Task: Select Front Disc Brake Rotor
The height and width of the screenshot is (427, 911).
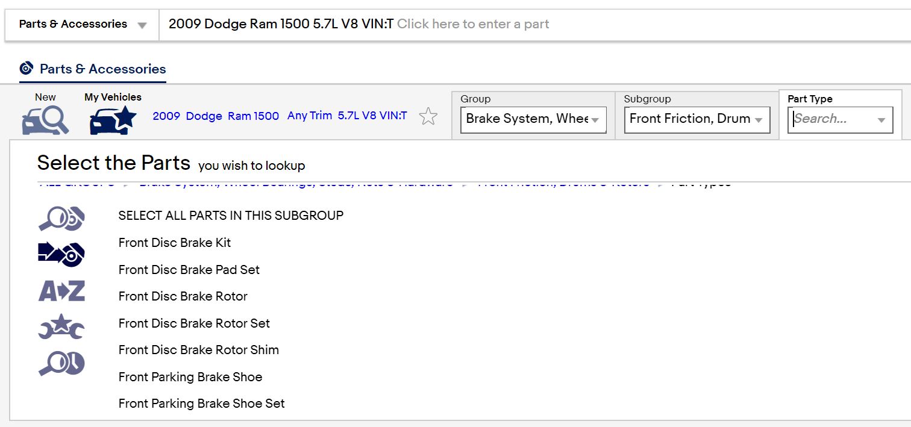Action: pos(183,296)
